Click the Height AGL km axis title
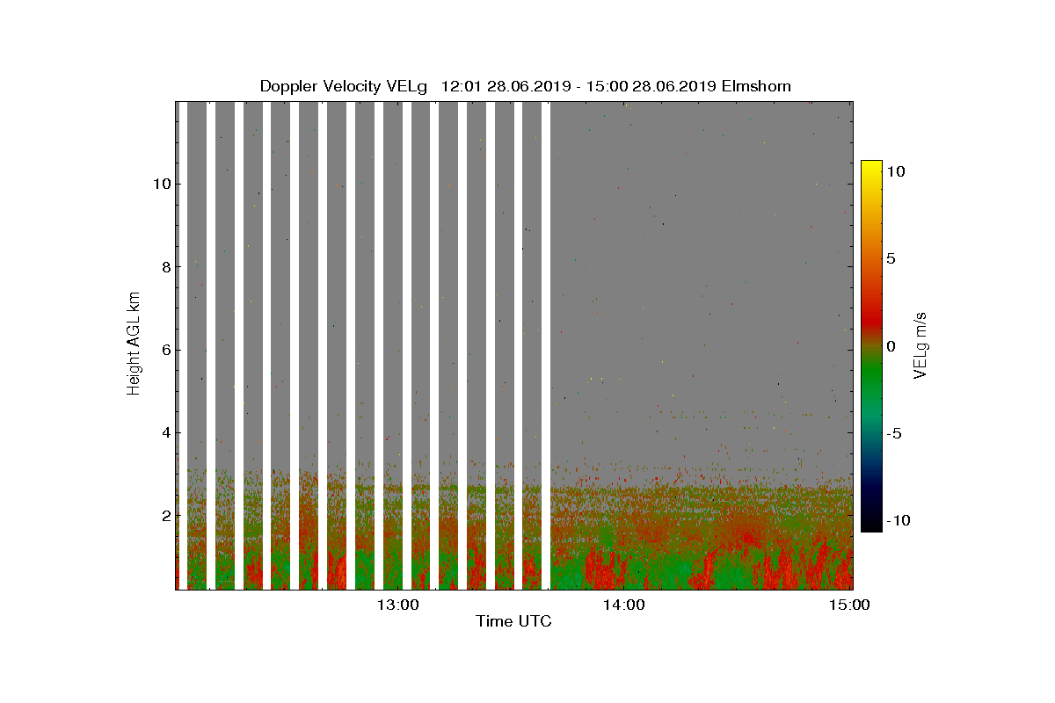1055x703 pixels. 134,344
